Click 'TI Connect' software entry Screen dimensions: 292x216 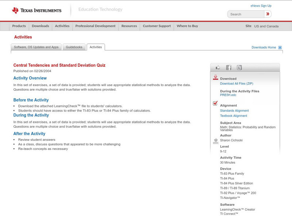(x=229, y=214)
